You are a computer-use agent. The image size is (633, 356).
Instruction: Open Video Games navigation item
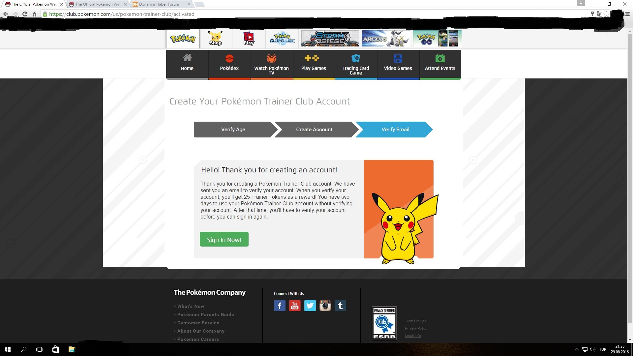coord(398,64)
